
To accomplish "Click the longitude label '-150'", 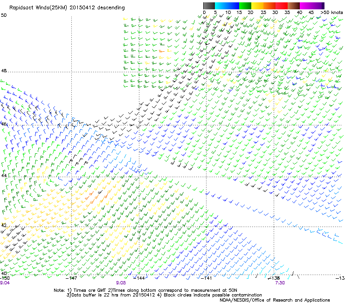I will [5, 278].
